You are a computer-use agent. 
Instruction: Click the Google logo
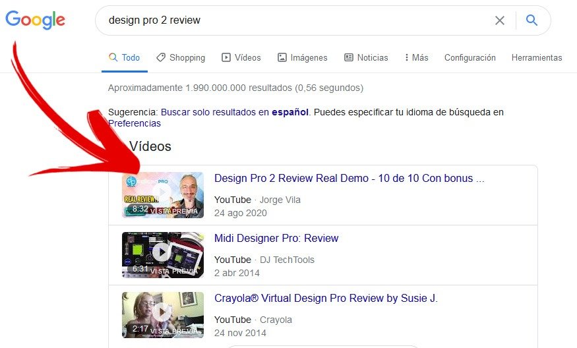(x=36, y=20)
